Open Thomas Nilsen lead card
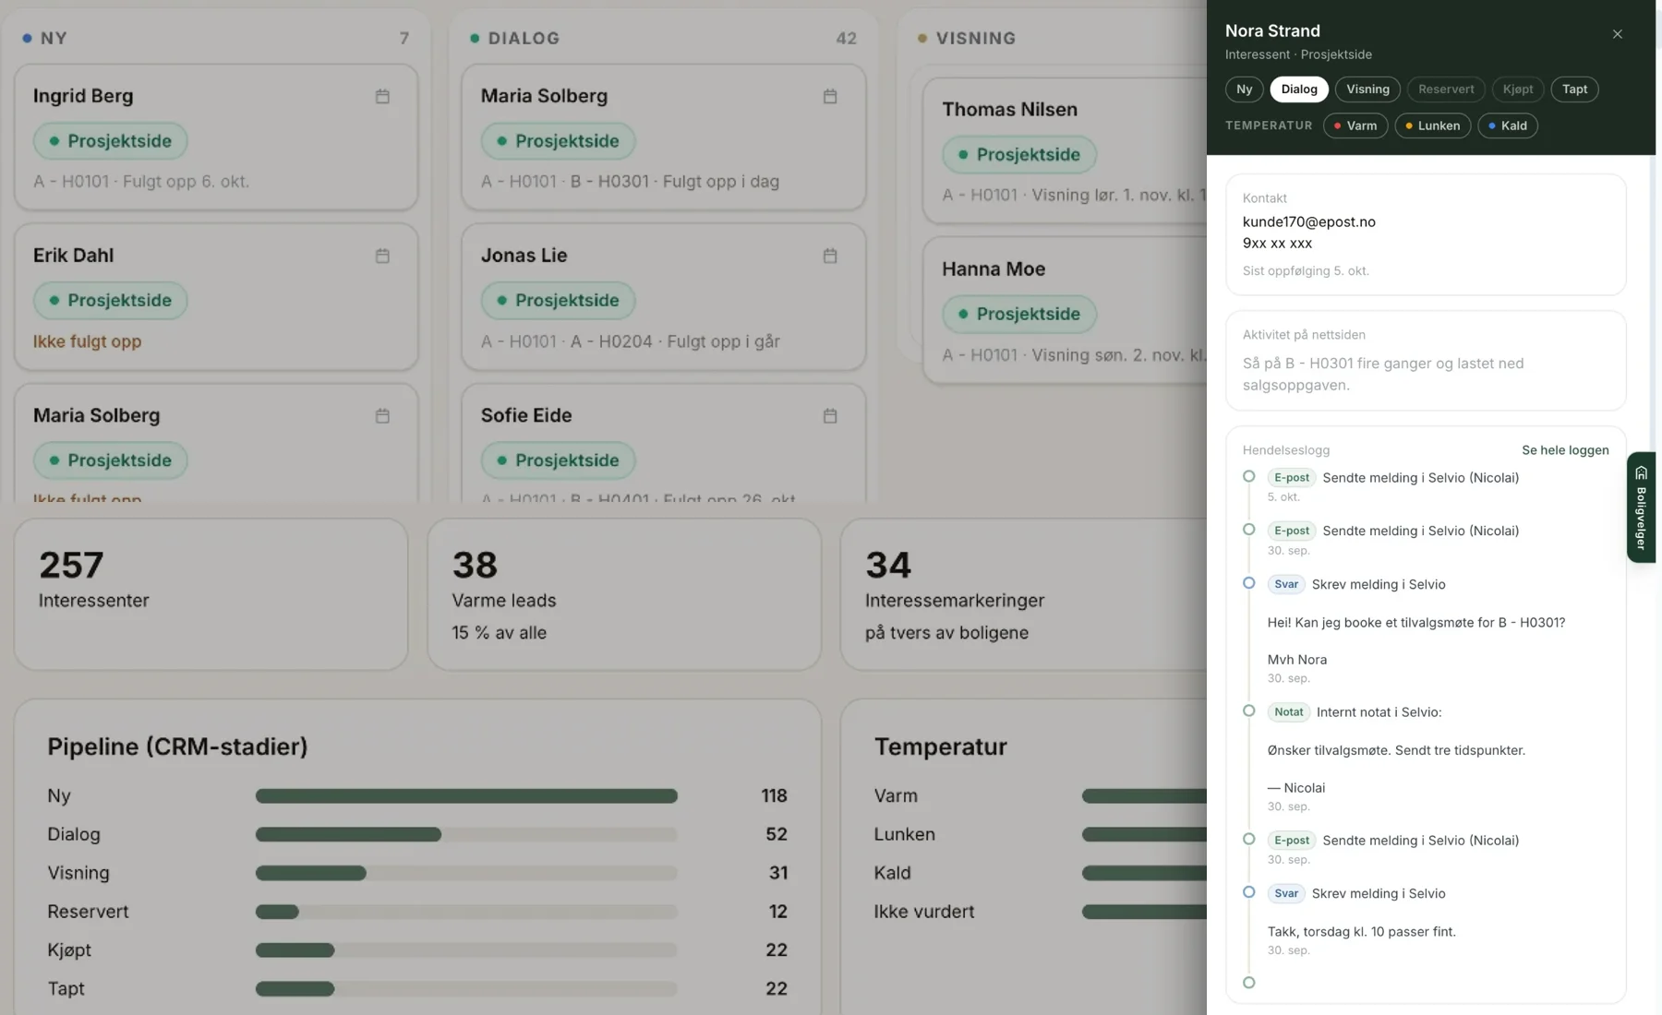This screenshot has height=1015, width=1662. [1066, 151]
